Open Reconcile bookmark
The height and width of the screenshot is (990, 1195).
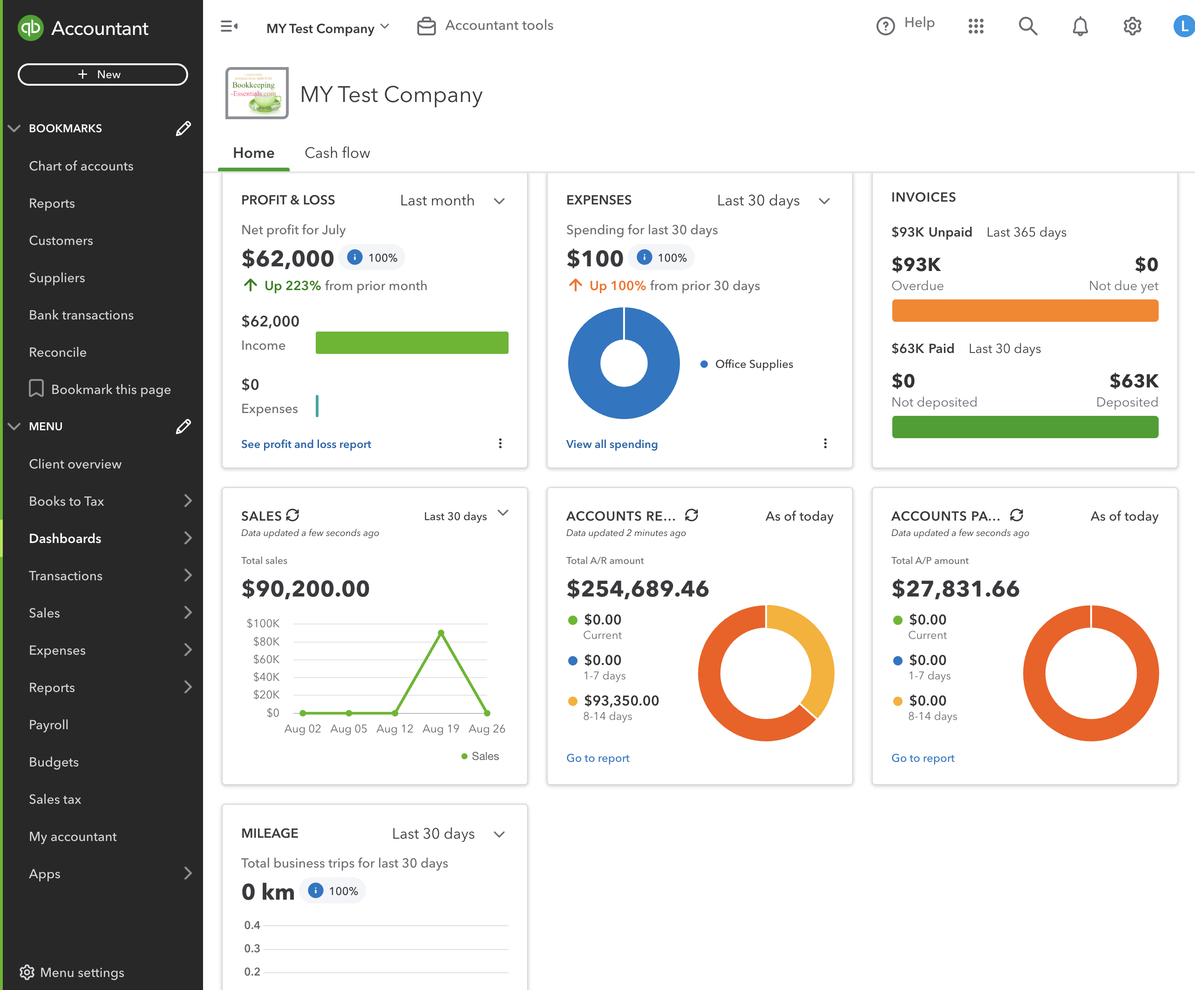tap(57, 352)
